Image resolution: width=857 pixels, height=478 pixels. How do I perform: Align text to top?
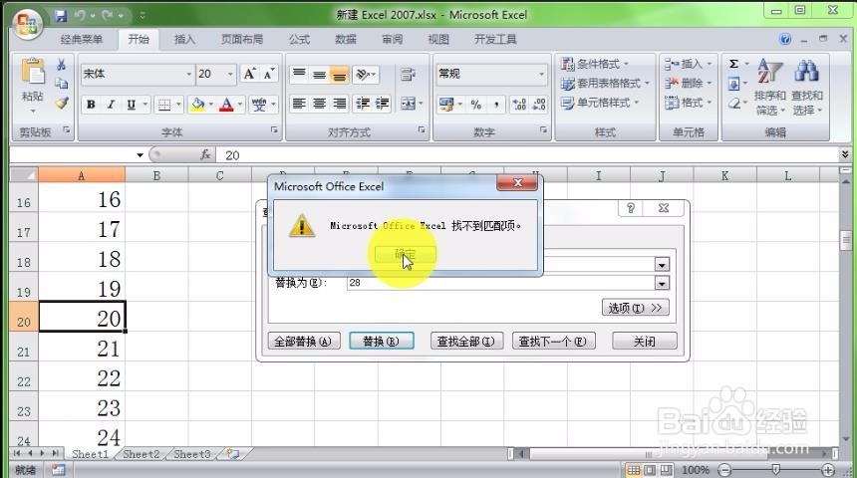(299, 74)
